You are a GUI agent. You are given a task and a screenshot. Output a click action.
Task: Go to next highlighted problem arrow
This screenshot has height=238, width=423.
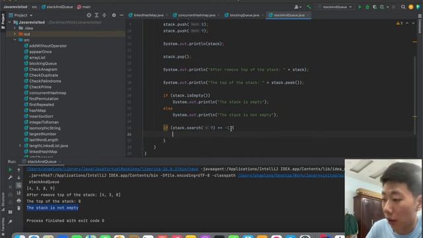click(x=413, y=24)
